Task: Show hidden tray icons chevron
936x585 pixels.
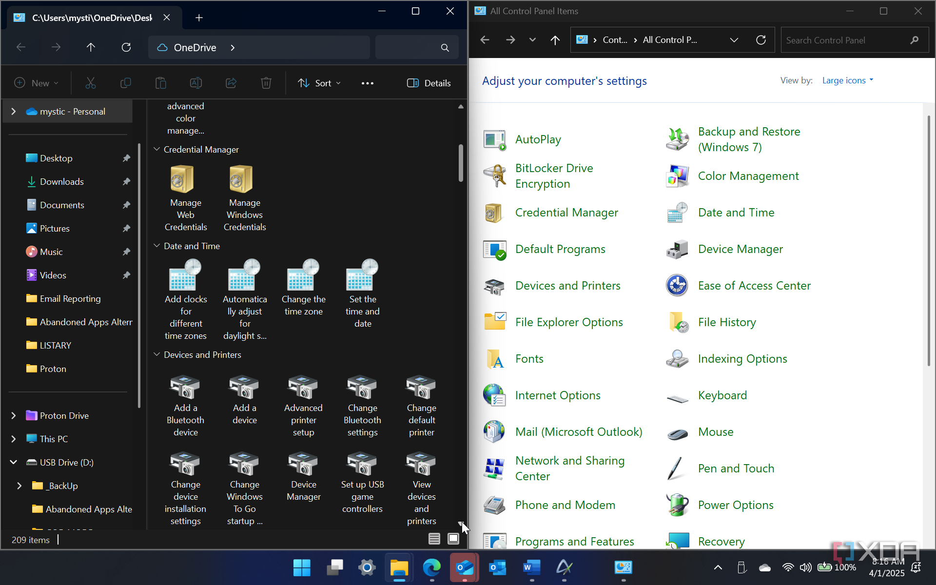Action: (718, 567)
